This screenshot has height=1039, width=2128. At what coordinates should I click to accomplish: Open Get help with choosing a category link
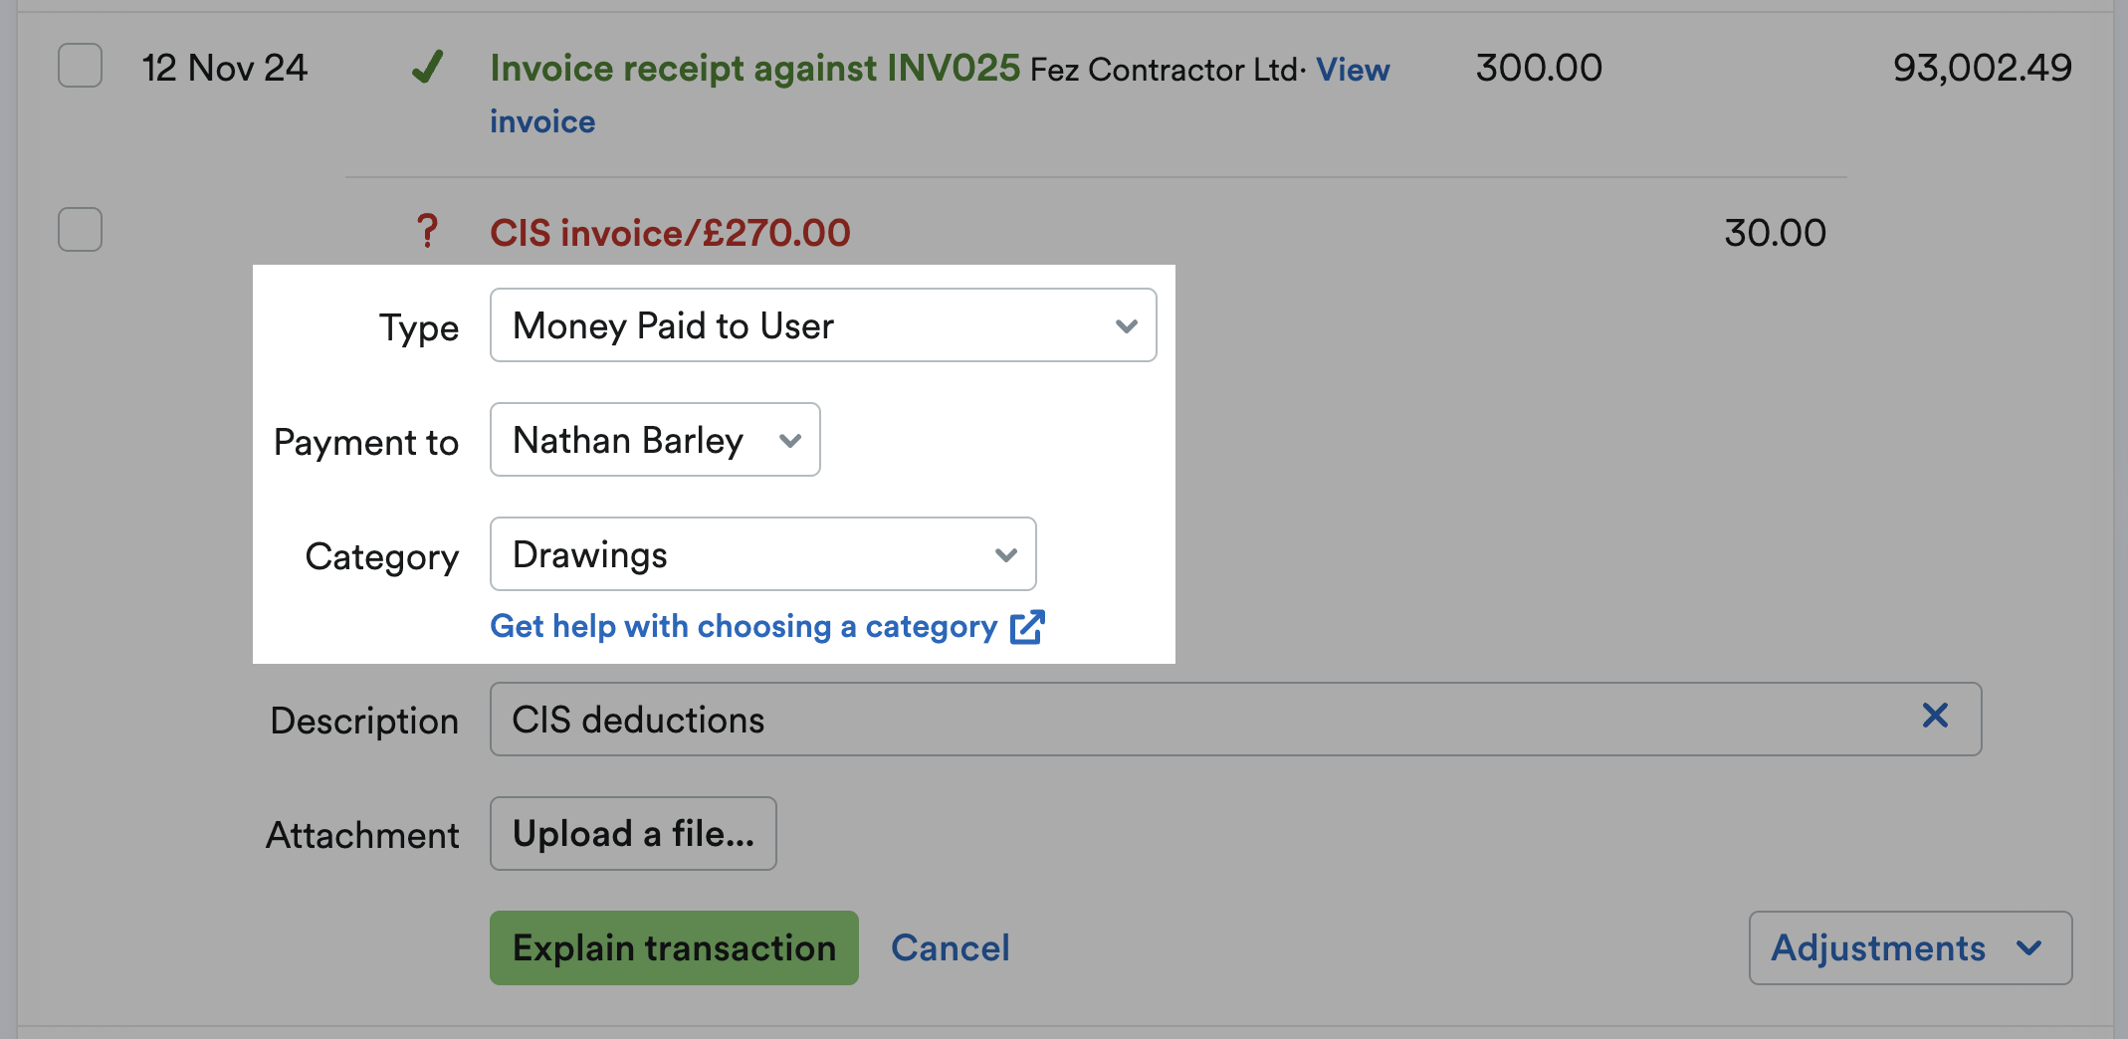tap(744, 626)
